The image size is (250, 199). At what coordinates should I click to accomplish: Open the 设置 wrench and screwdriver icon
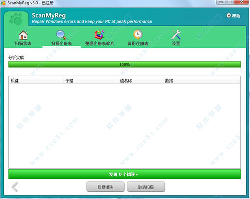(176, 35)
